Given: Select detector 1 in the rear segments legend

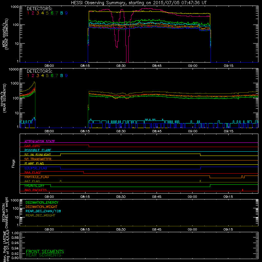Looking at the screenshot, I should 28,76.
